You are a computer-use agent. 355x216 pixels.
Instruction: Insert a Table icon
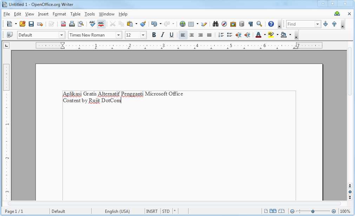click(191, 24)
